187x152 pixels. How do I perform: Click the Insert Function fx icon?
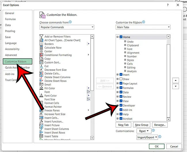point(42,122)
